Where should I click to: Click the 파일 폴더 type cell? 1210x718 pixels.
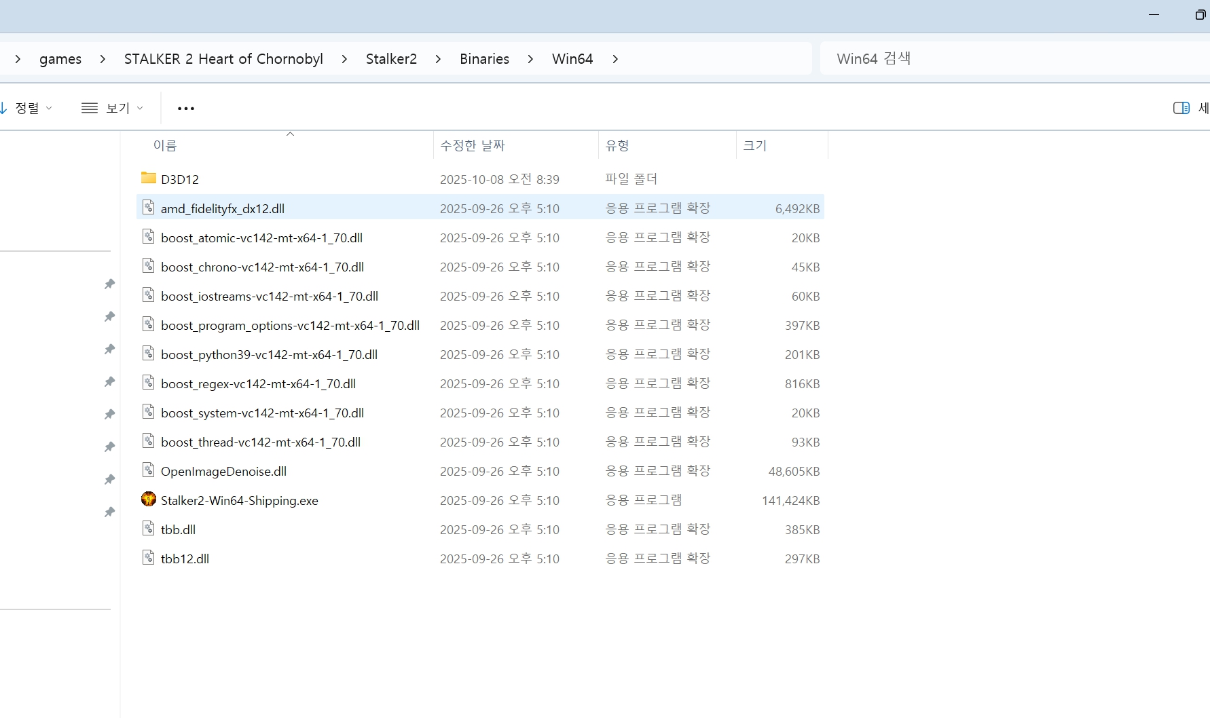coord(631,178)
